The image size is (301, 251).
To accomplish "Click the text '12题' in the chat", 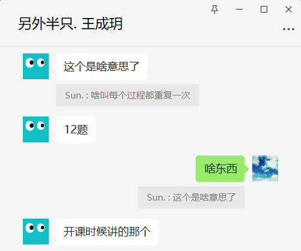I will [76, 130].
